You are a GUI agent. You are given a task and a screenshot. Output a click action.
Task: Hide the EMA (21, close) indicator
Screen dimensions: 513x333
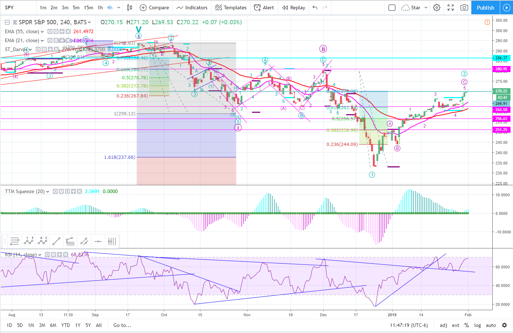click(x=50, y=40)
